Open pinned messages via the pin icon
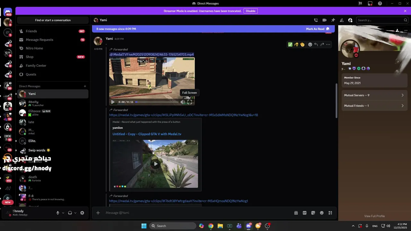Image resolution: width=411 pixels, height=231 pixels. [x=333, y=20]
